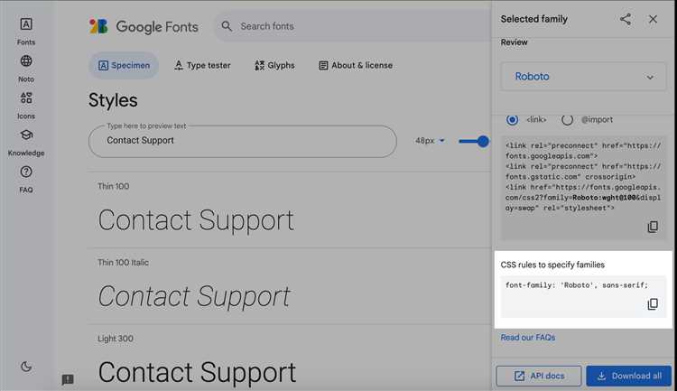Click the italic Contact Support preview
Viewport: 677px width, 391px height.
194,297
